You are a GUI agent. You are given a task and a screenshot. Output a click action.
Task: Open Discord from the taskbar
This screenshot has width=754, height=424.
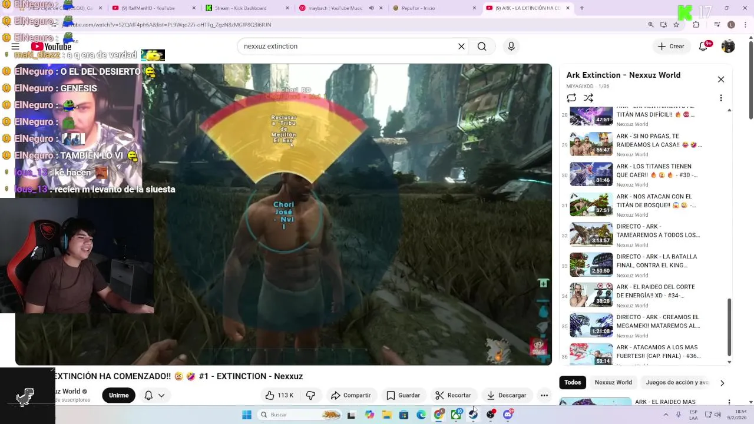click(x=508, y=415)
